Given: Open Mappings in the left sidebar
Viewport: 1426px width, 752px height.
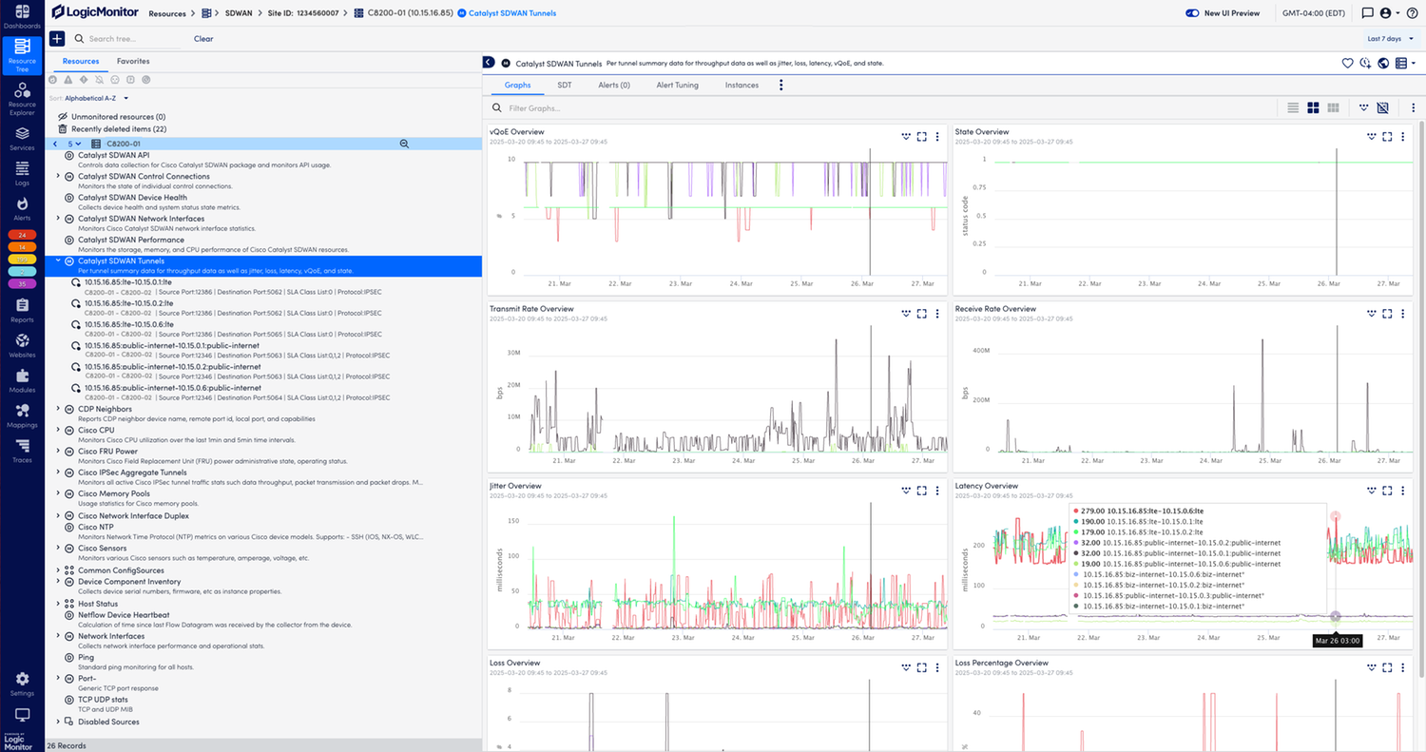Looking at the screenshot, I should (x=22, y=414).
